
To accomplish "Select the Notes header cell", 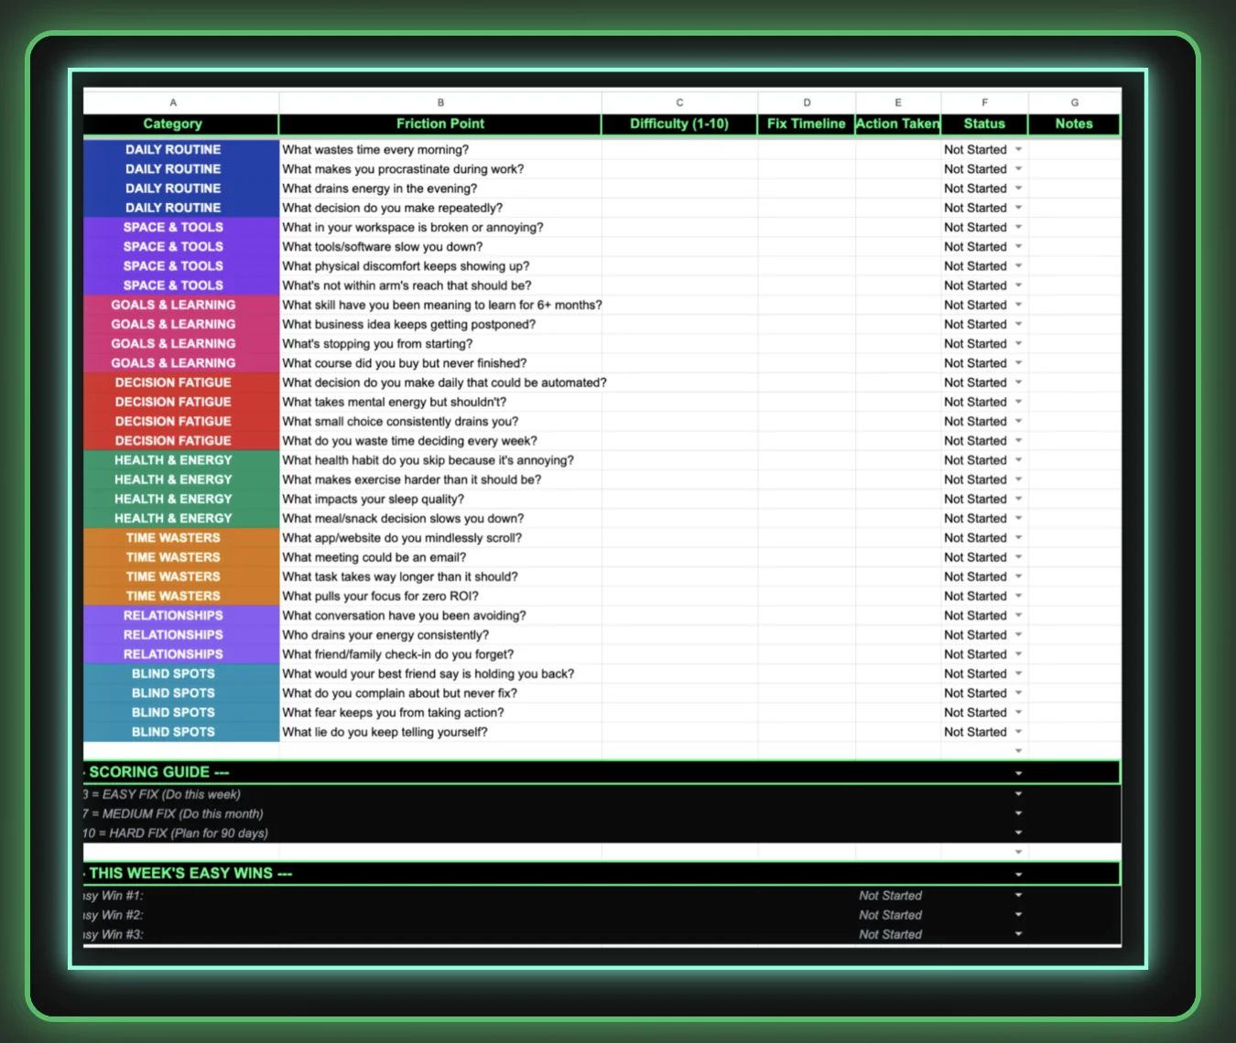I will [x=1074, y=124].
